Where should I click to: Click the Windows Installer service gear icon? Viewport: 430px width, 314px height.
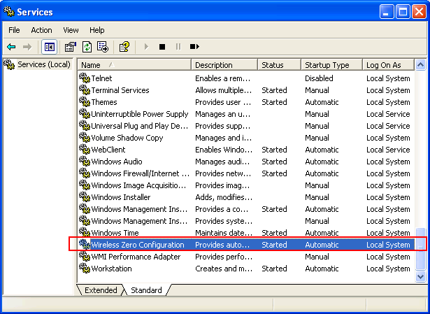(x=85, y=197)
